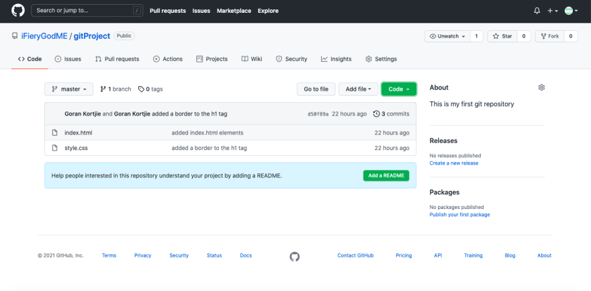The width and height of the screenshot is (591, 291).
Task: Open Pull requests in top navigation
Action: point(168,11)
